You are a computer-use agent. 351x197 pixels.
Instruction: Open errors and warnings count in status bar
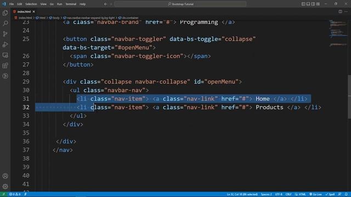15,194
